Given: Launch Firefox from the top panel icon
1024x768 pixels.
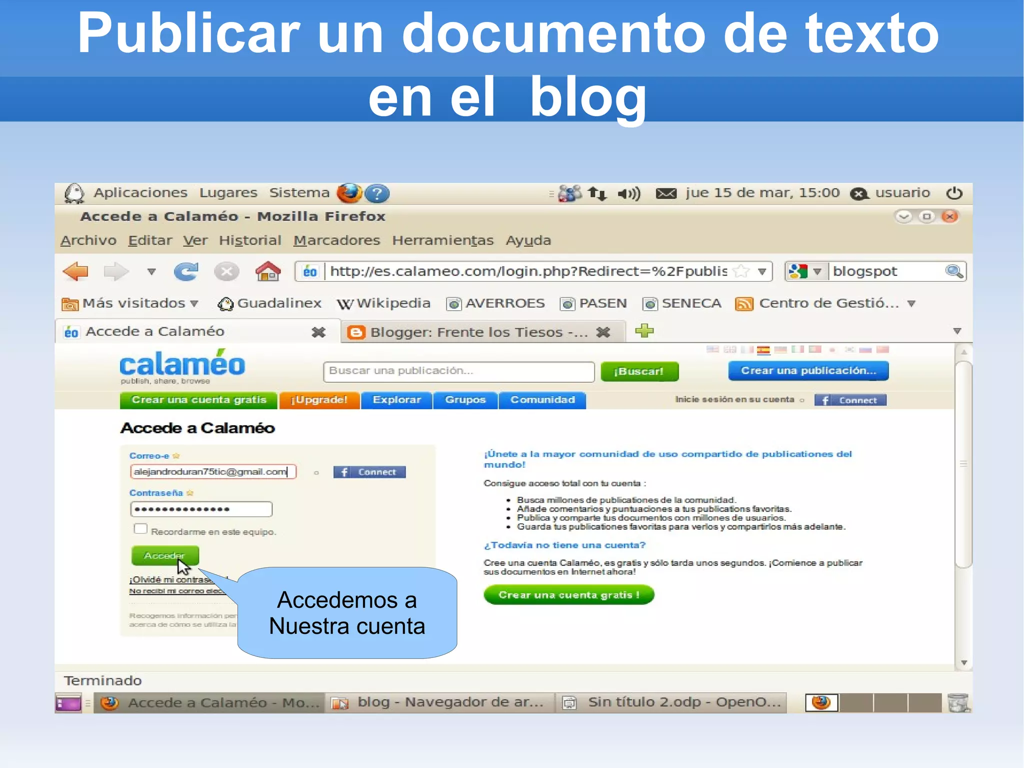Looking at the screenshot, I should pyautogui.click(x=349, y=193).
